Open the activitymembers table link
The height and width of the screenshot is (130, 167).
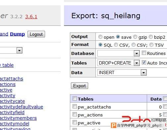coord(18,118)
